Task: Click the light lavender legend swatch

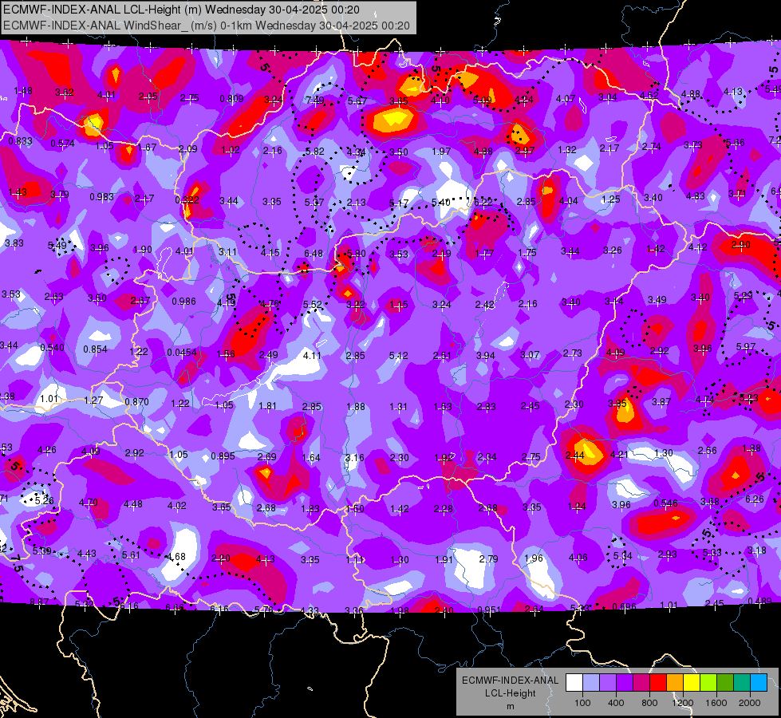Action: (591, 683)
